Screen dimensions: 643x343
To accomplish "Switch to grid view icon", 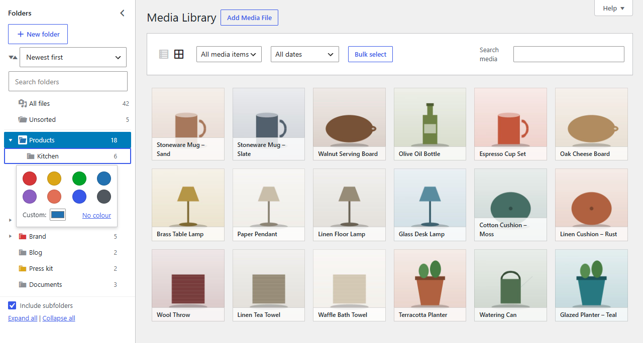I will [179, 54].
